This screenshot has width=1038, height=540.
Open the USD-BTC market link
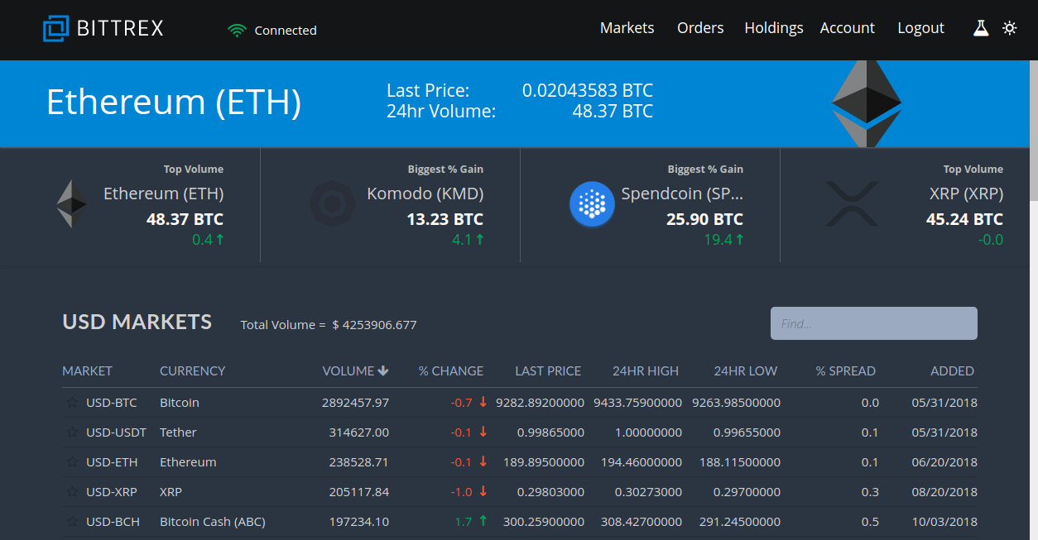pyautogui.click(x=112, y=403)
